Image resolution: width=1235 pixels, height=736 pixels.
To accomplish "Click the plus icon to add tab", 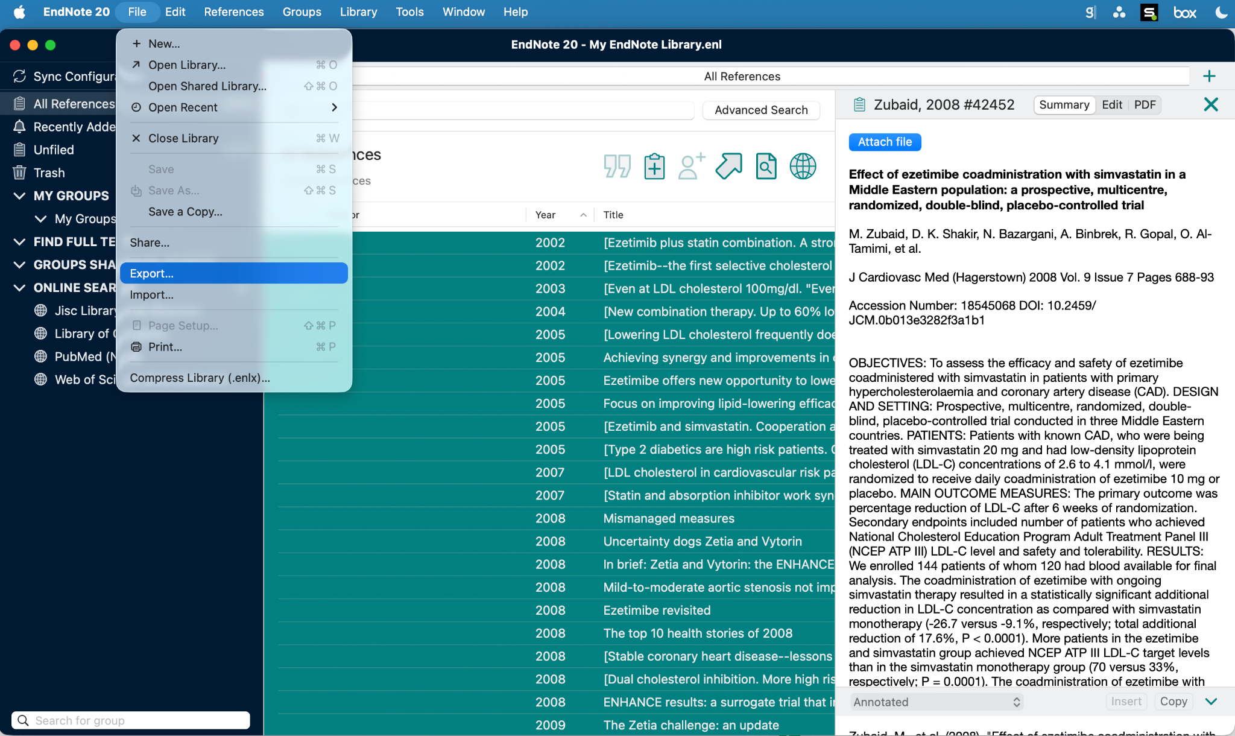I will point(1209,76).
